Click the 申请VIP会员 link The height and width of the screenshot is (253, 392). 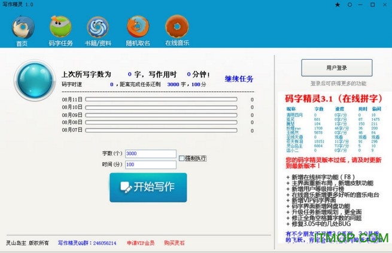[x=141, y=243]
